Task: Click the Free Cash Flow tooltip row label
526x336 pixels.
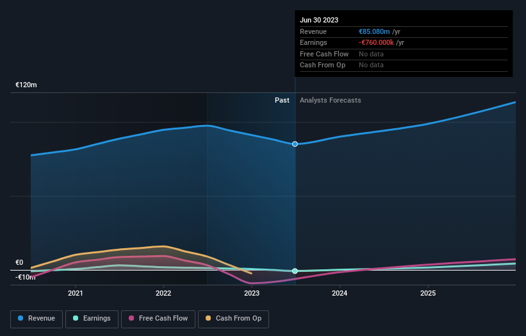Action: (324, 54)
